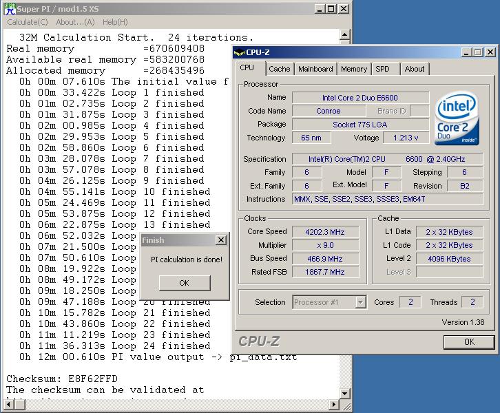Minimize the Super PI window
Screen dimensions: 500x413
(320, 9)
